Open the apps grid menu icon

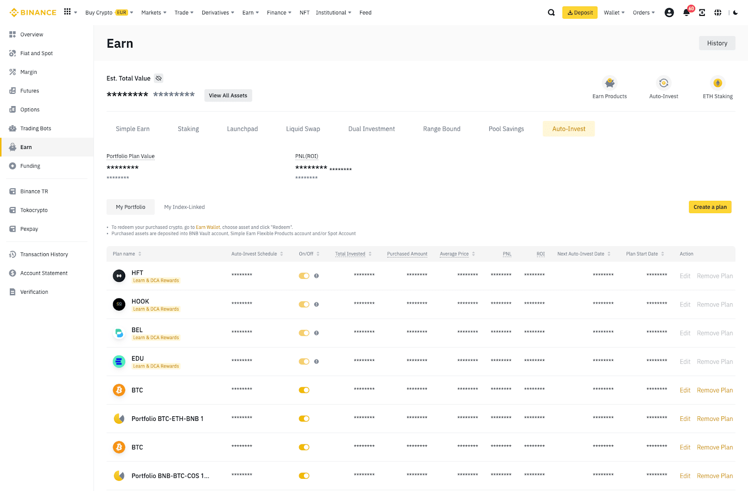(67, 12)
